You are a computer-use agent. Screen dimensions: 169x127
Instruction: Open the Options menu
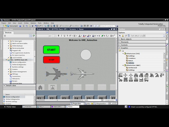(33, 23)
